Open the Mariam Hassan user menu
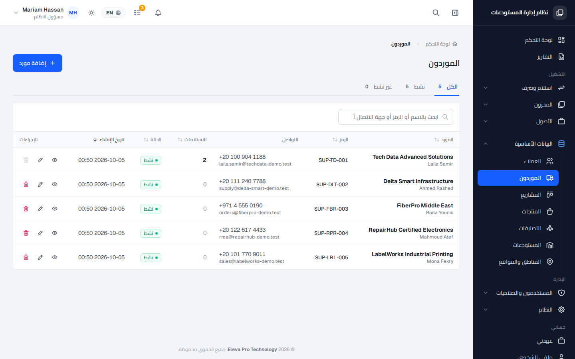Screen dimensions: 575x359 46,13
